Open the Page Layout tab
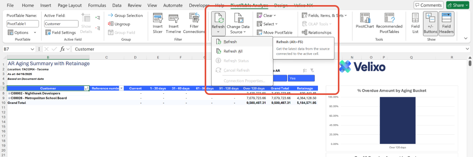This screenshot has width=473, height=157. pos(70,5)
